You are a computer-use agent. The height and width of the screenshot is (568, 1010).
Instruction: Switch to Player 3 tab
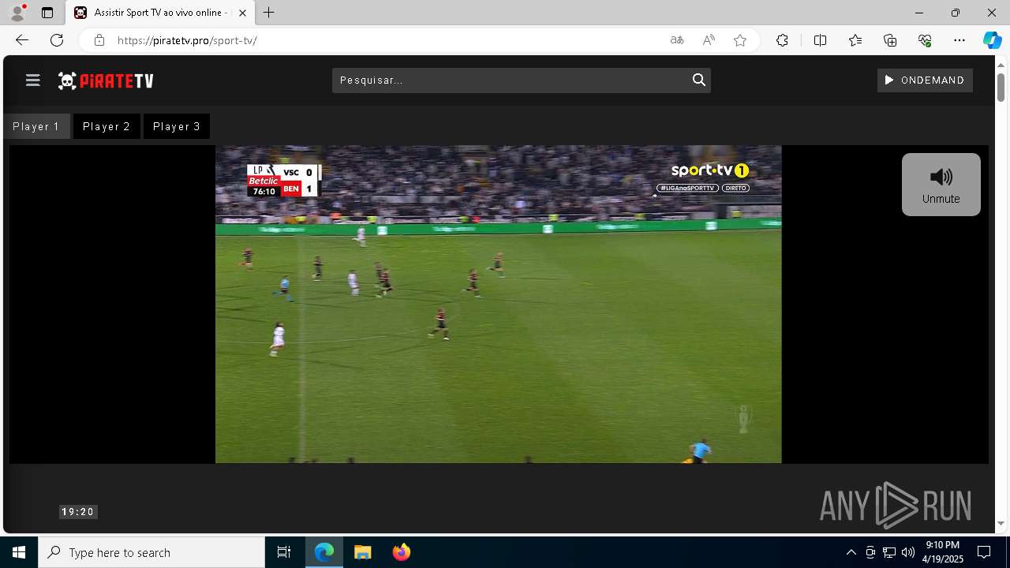point(176,126)
